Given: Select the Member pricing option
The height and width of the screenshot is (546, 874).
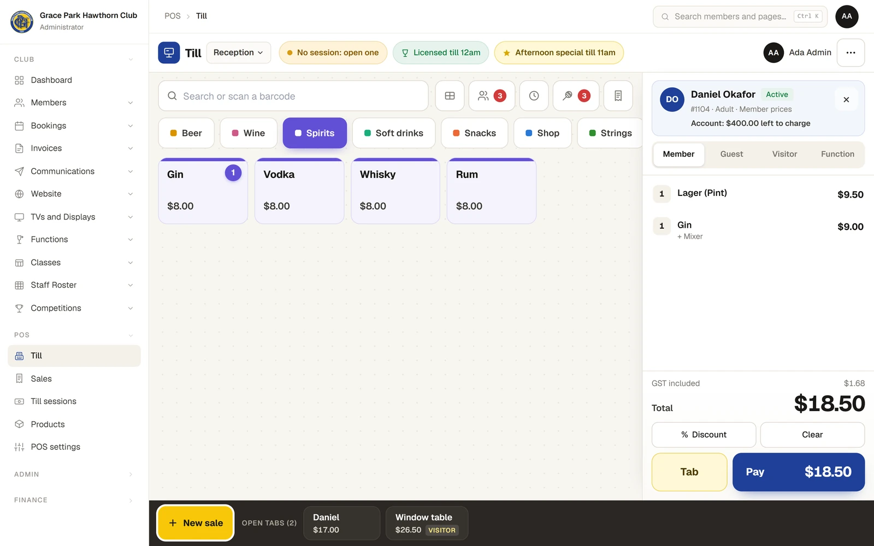Looking at the screenshot, I should pos(678,155).
